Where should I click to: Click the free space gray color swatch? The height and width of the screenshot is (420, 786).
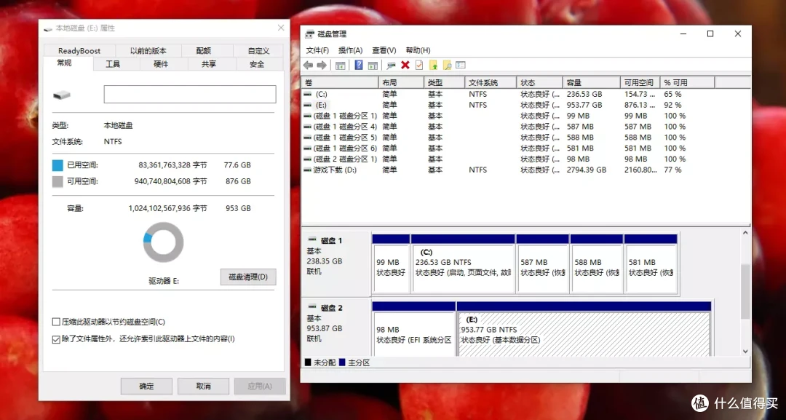coord(57,181)
